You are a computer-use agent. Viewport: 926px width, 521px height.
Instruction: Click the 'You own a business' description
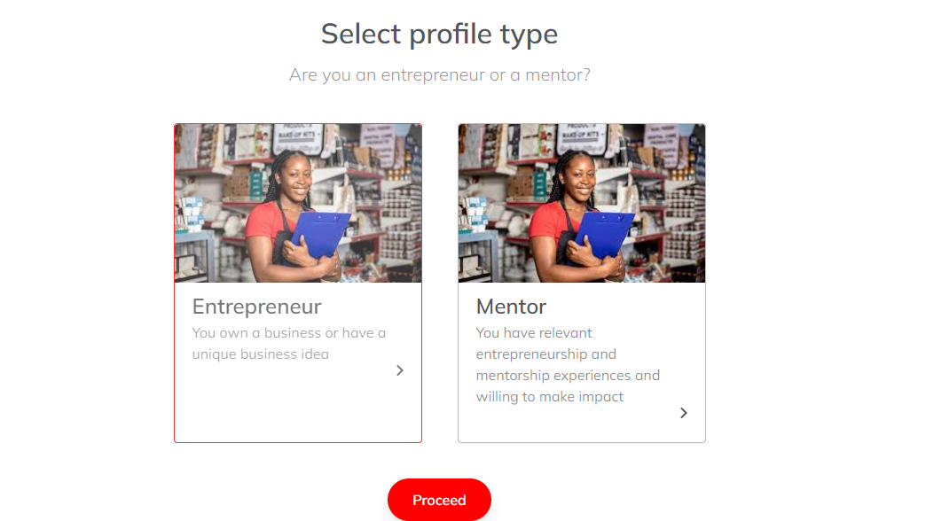click(289, 344)
